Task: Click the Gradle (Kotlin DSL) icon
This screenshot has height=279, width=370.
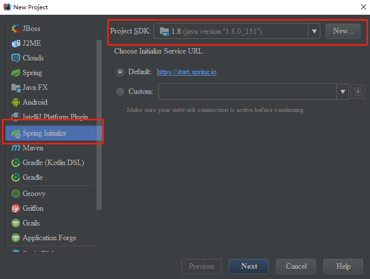Action: 16,163
